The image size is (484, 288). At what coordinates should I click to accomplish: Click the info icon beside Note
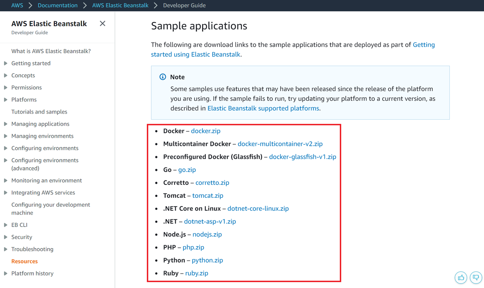[x=163, y=77]
